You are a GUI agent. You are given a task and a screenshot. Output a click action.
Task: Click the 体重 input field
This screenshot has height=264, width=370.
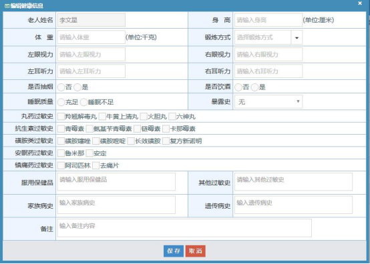91,37
